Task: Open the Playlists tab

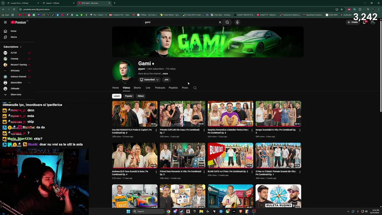Action: tap(173, 88)
